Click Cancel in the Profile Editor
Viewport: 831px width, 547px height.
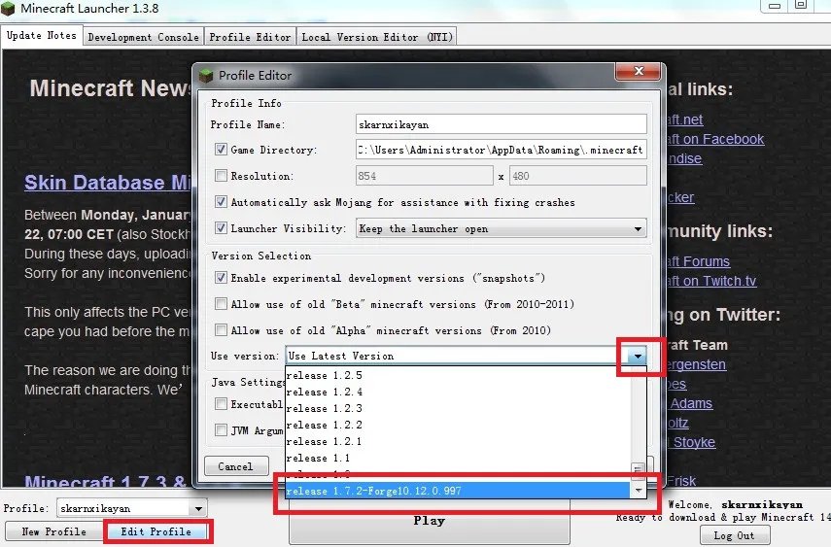tap(236, 466)
